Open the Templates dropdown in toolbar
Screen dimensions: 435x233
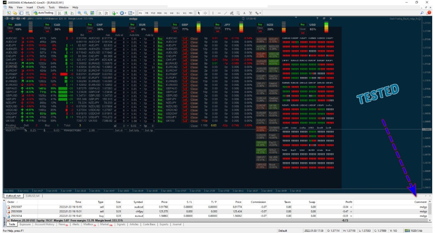click(134, 13)
